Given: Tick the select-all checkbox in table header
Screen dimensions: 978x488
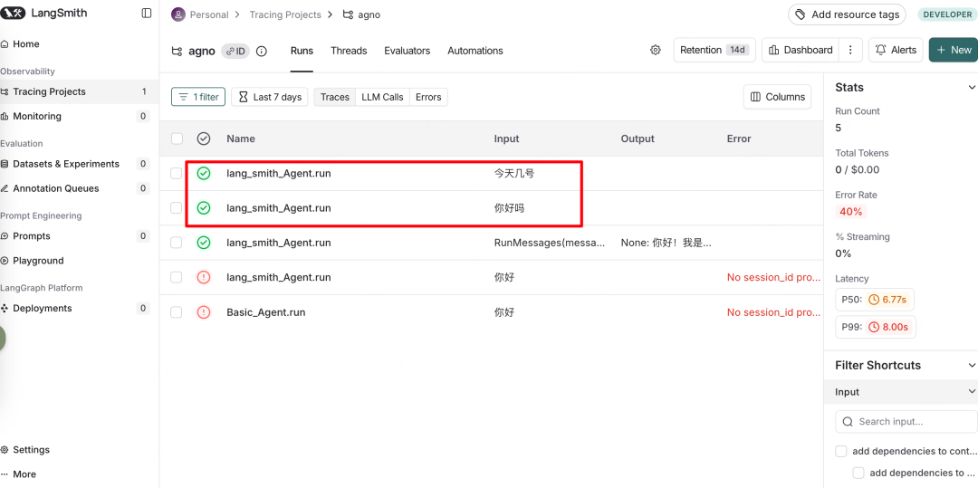Looking at the screenshot, I should tap(177, 139).
